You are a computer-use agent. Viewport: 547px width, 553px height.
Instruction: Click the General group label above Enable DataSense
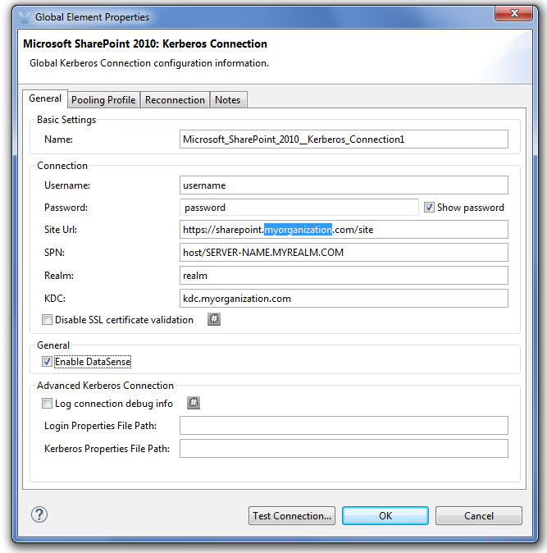coord(53,345)
